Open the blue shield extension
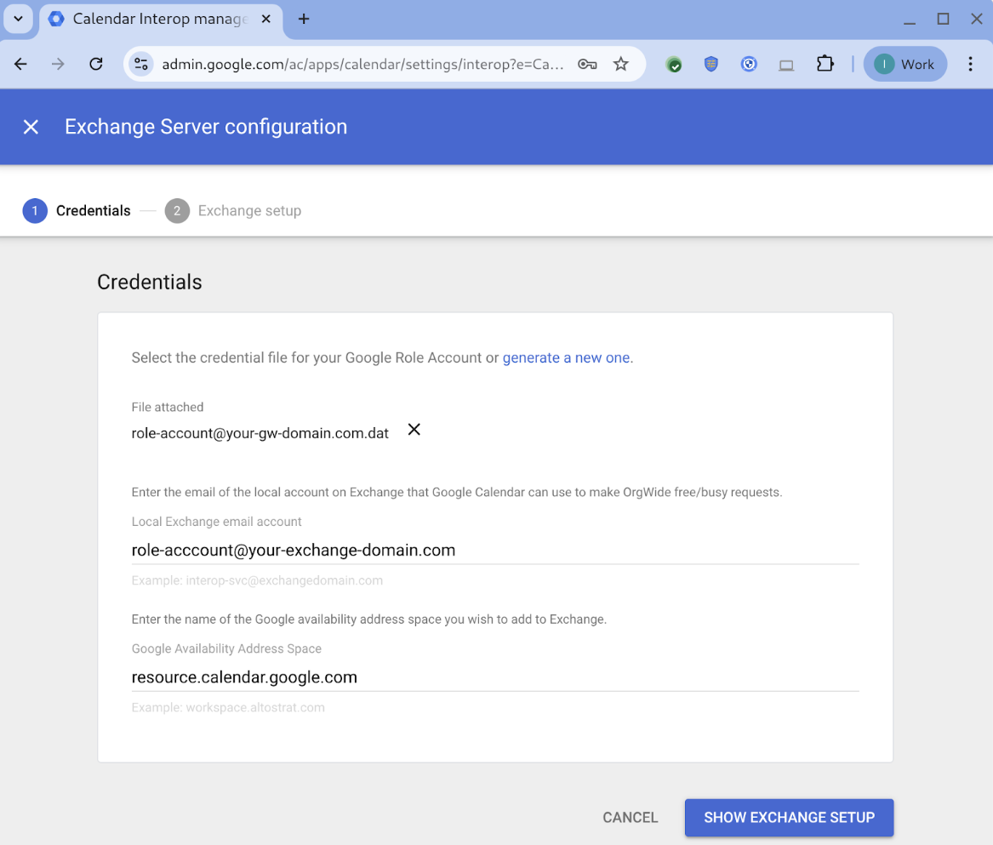 (711, 64)
